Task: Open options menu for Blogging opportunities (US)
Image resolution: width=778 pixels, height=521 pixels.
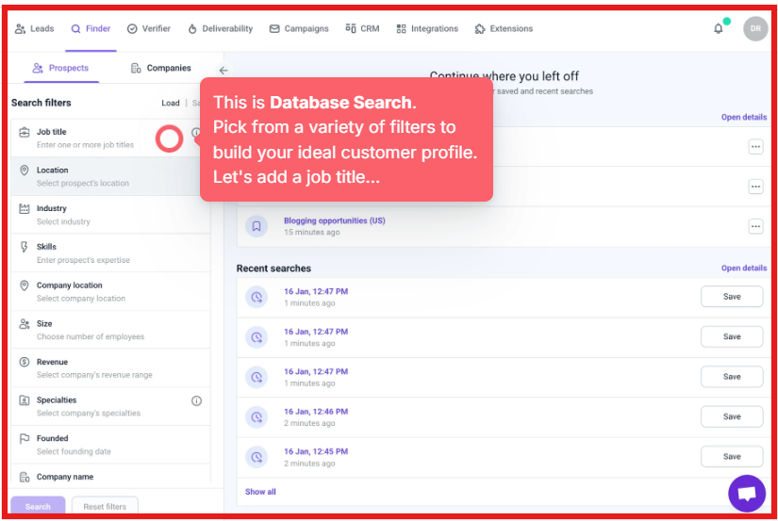Action: [x=755, y=226]
